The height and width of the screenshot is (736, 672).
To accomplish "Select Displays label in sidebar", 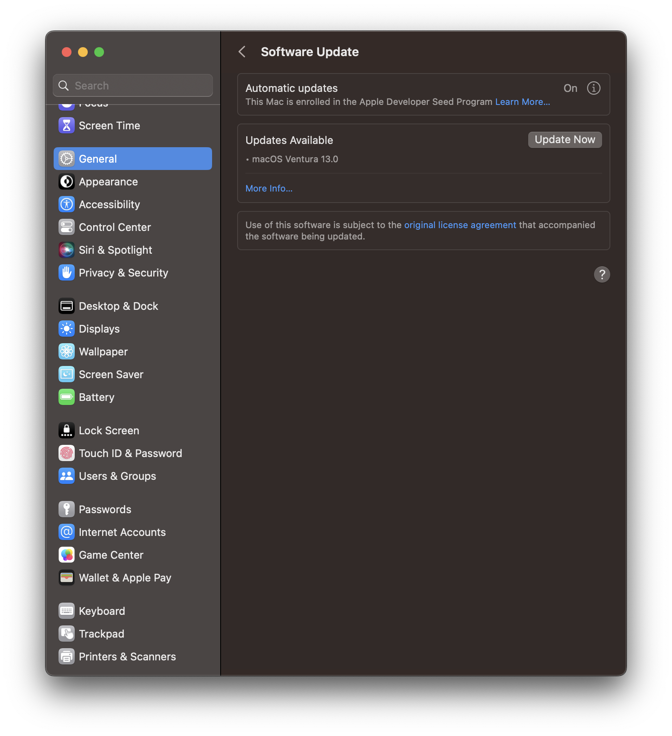I will pos(99,329).
